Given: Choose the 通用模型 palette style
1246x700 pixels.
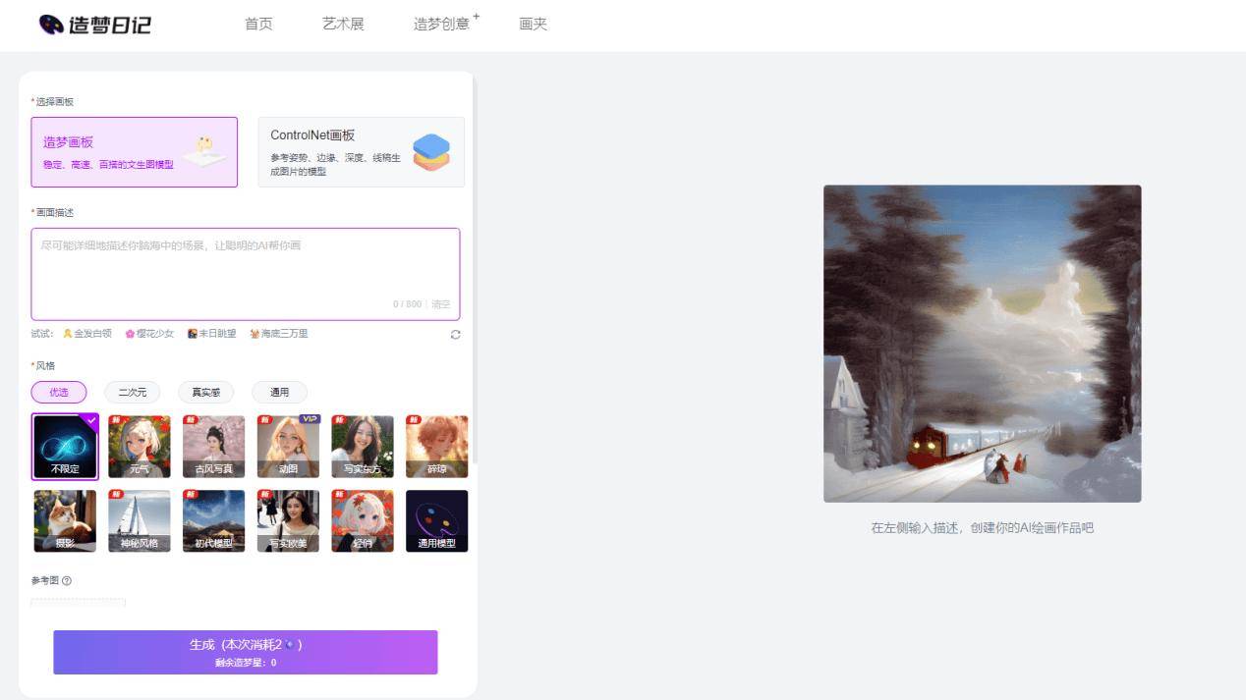Looking at the screenshot, I should point(436,520).
